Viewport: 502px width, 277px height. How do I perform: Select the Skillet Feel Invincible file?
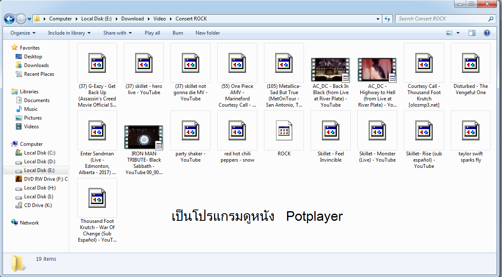click(331, 137)
